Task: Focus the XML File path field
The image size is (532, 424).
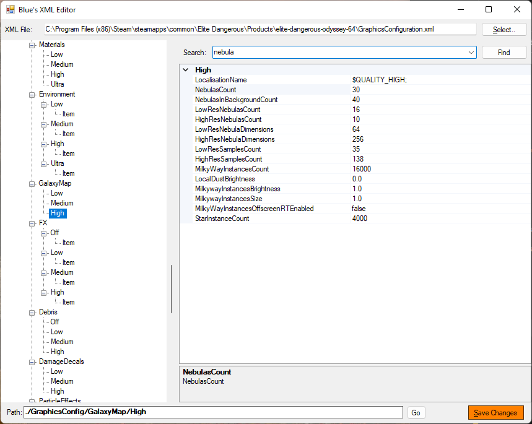Action: coord(260,29)
